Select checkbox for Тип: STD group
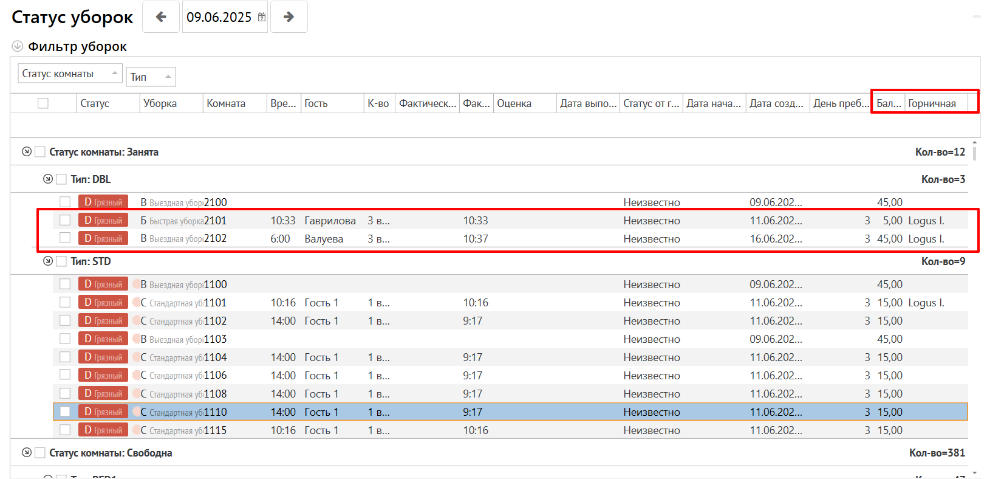The width and height of the screenshot is (987, 479). pos(61,261)
